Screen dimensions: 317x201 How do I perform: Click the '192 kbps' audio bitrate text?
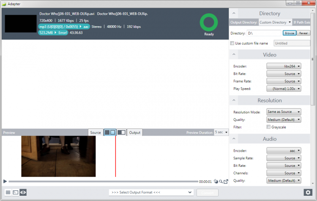[x=134, y=27]
